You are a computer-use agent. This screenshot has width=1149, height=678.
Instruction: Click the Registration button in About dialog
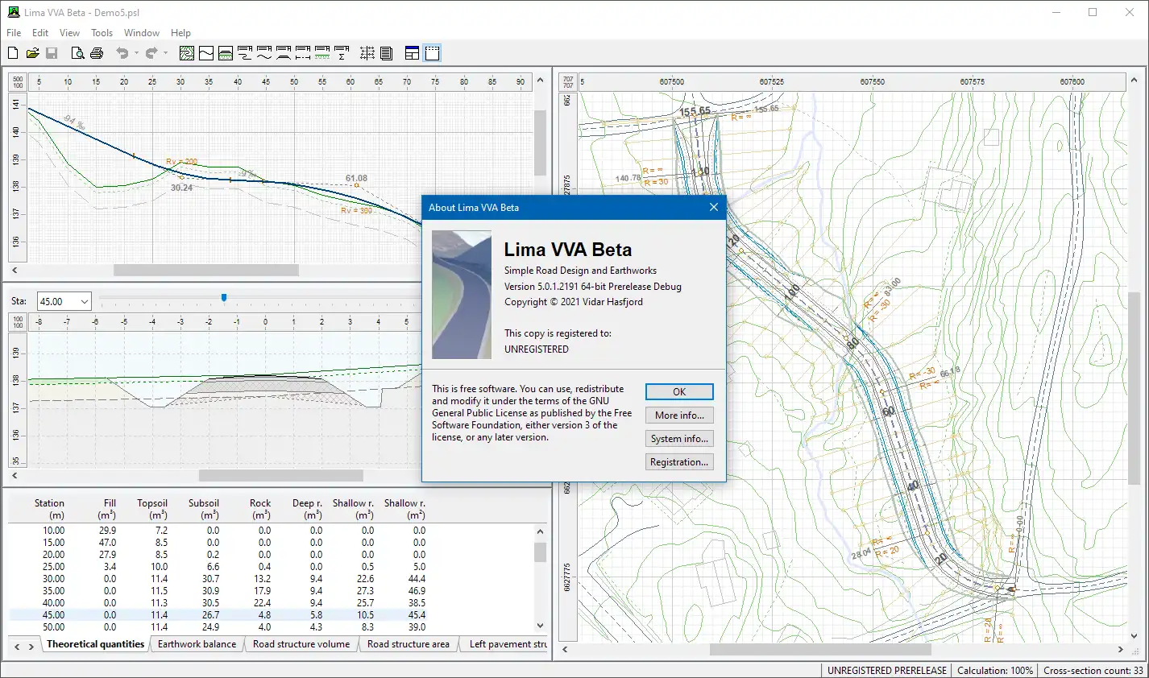pos(679,461)
